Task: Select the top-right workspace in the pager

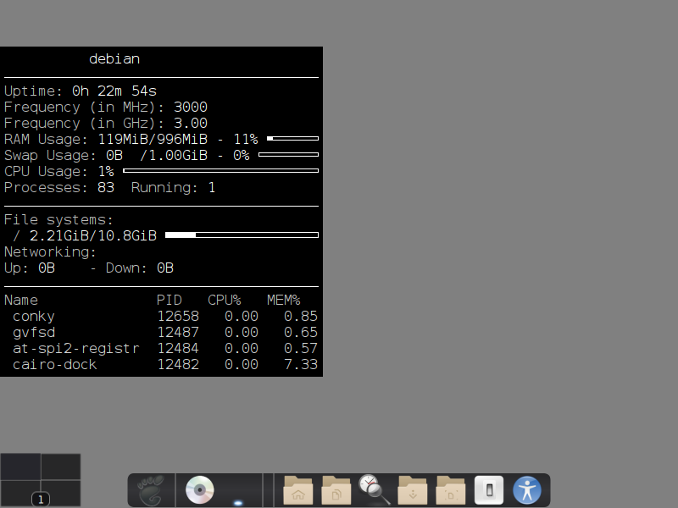Action: click(61, 467)
